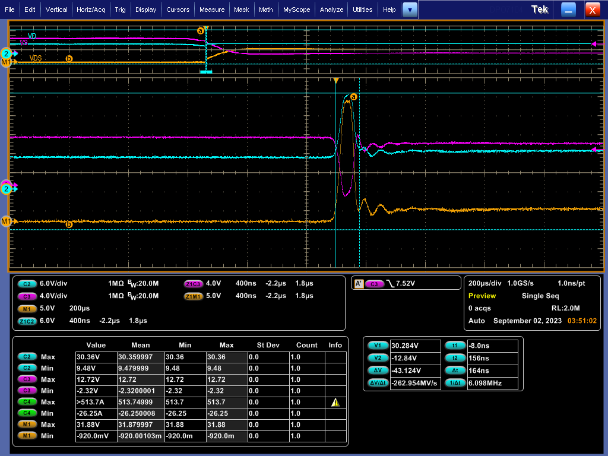Click the ΔV/Δt cursor readout badge

tap(378, 383)
